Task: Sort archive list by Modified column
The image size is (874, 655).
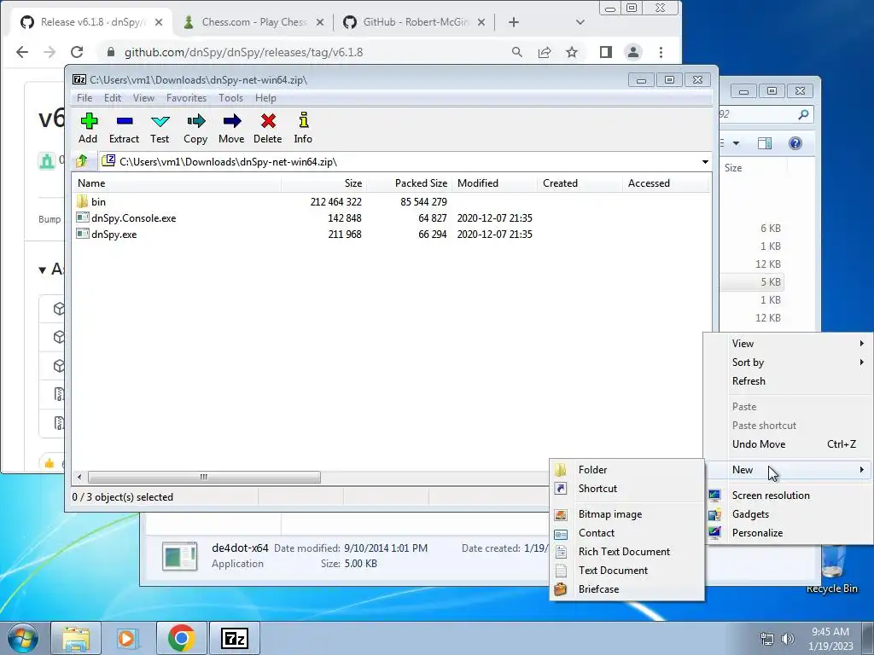Action: pos(494,183)
